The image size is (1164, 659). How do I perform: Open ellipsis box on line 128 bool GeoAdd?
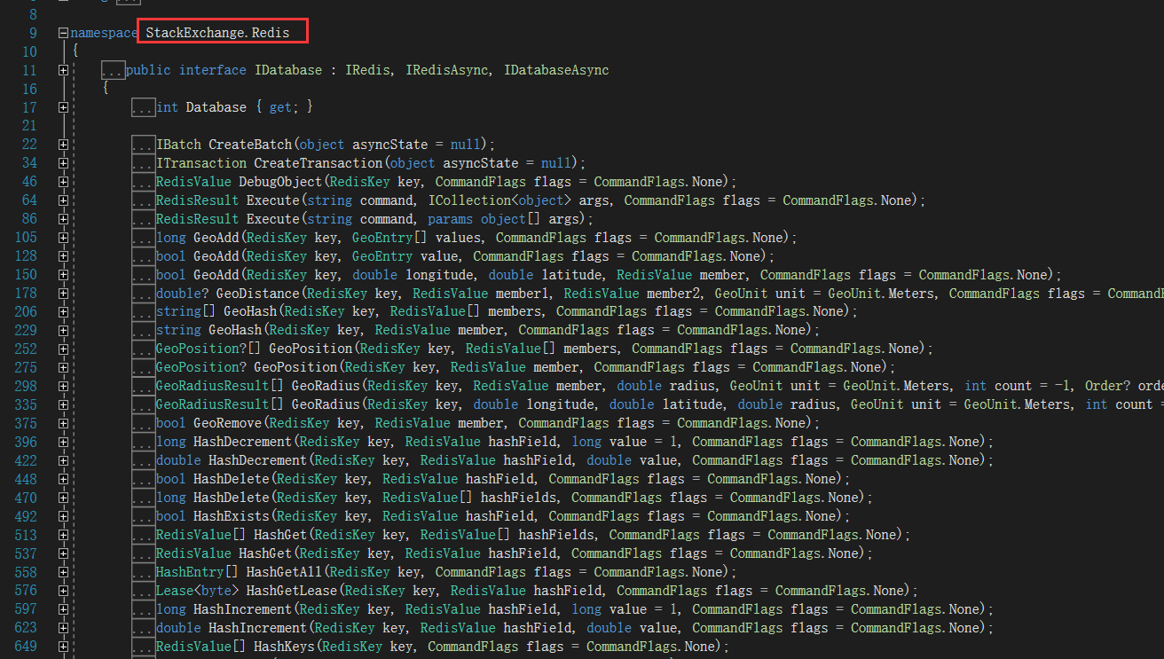(143, 256)
